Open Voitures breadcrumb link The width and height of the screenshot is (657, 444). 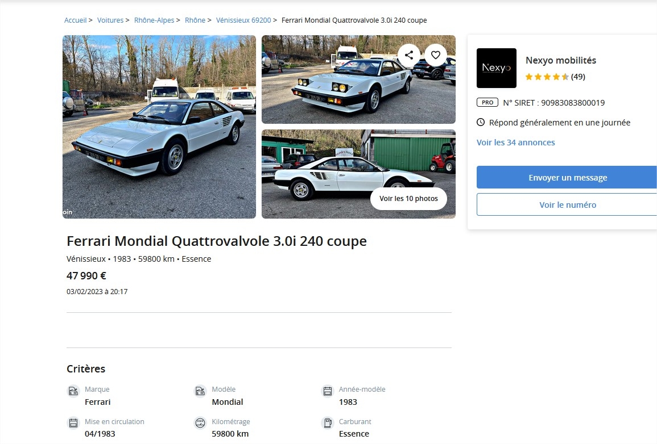click(110, 20)
